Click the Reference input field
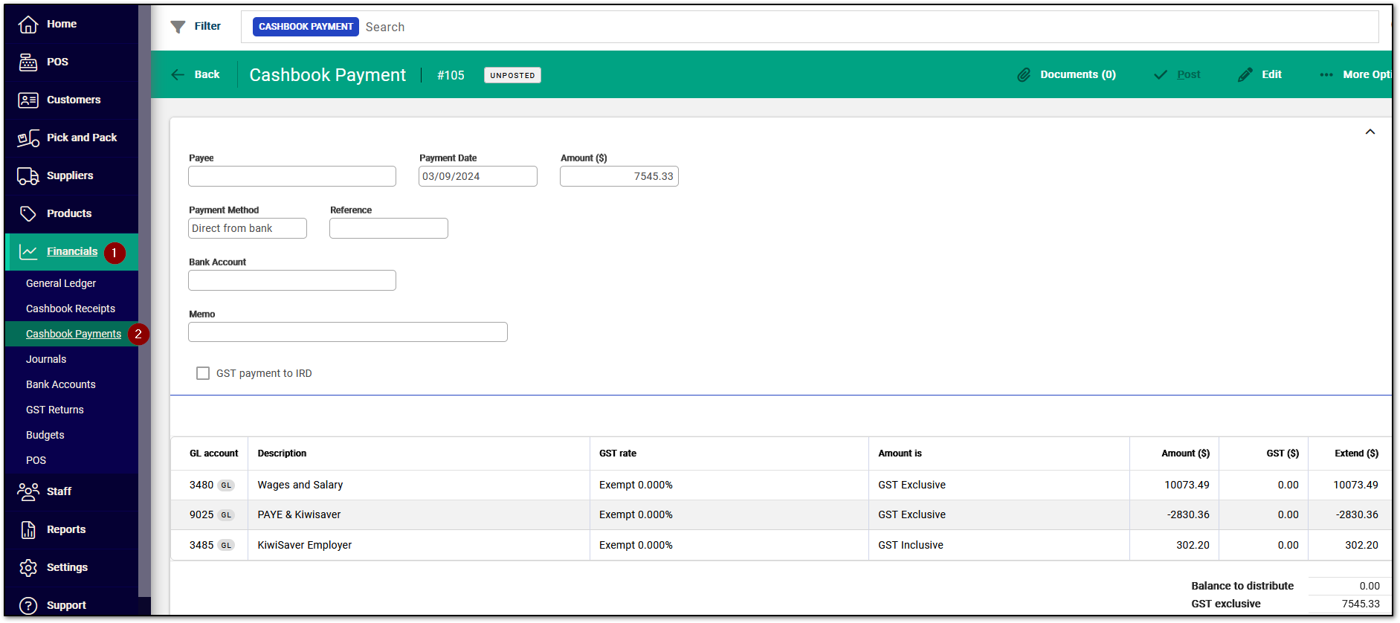 coord(389,228)
